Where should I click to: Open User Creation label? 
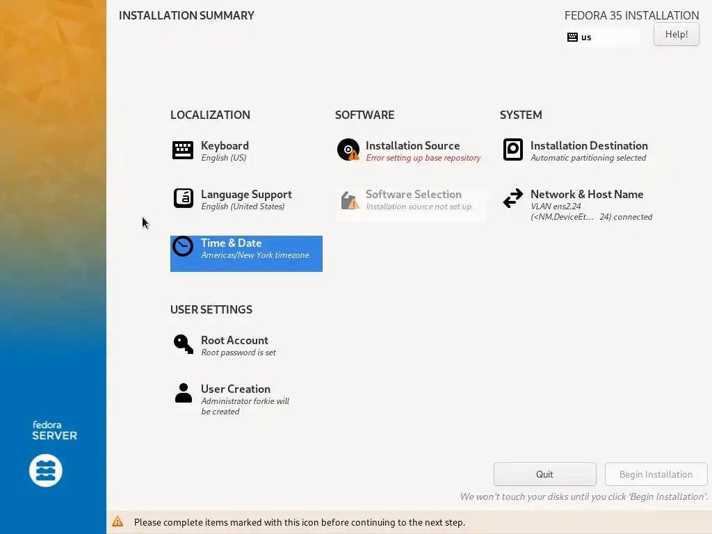[236, 389]
